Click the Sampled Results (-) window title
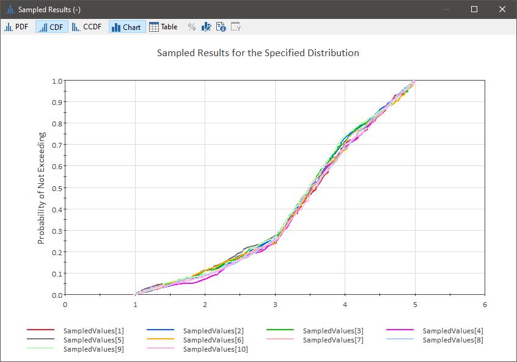Screen dimensions: 517x362 coord(49,10)
